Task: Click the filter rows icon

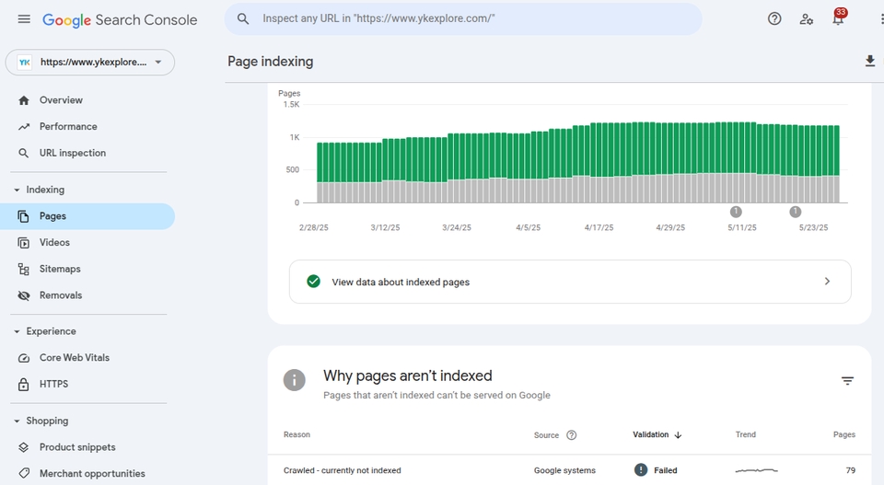Action: pos(847,381)
